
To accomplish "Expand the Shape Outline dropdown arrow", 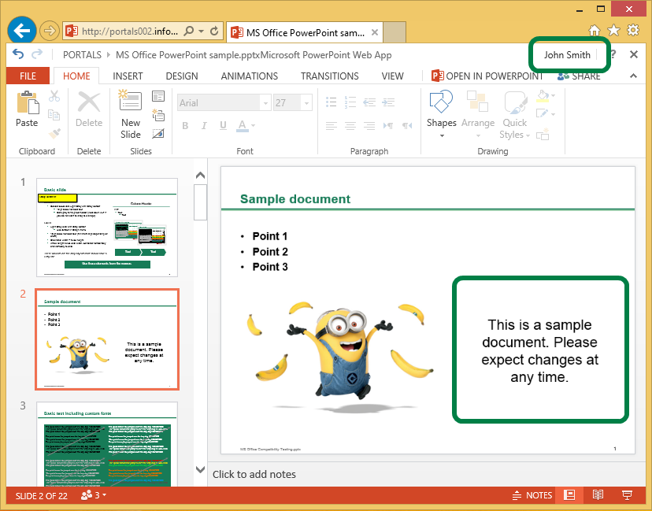I will 553,114.
